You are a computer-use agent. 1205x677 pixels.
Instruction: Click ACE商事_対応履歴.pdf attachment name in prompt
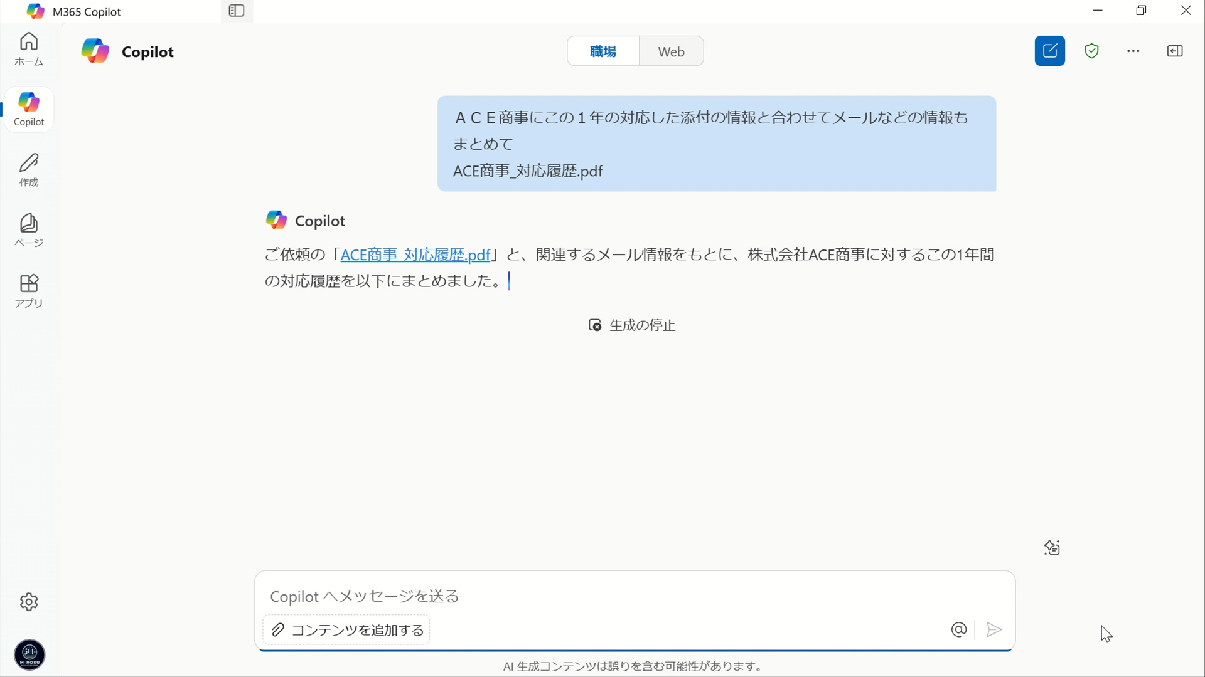528,171
